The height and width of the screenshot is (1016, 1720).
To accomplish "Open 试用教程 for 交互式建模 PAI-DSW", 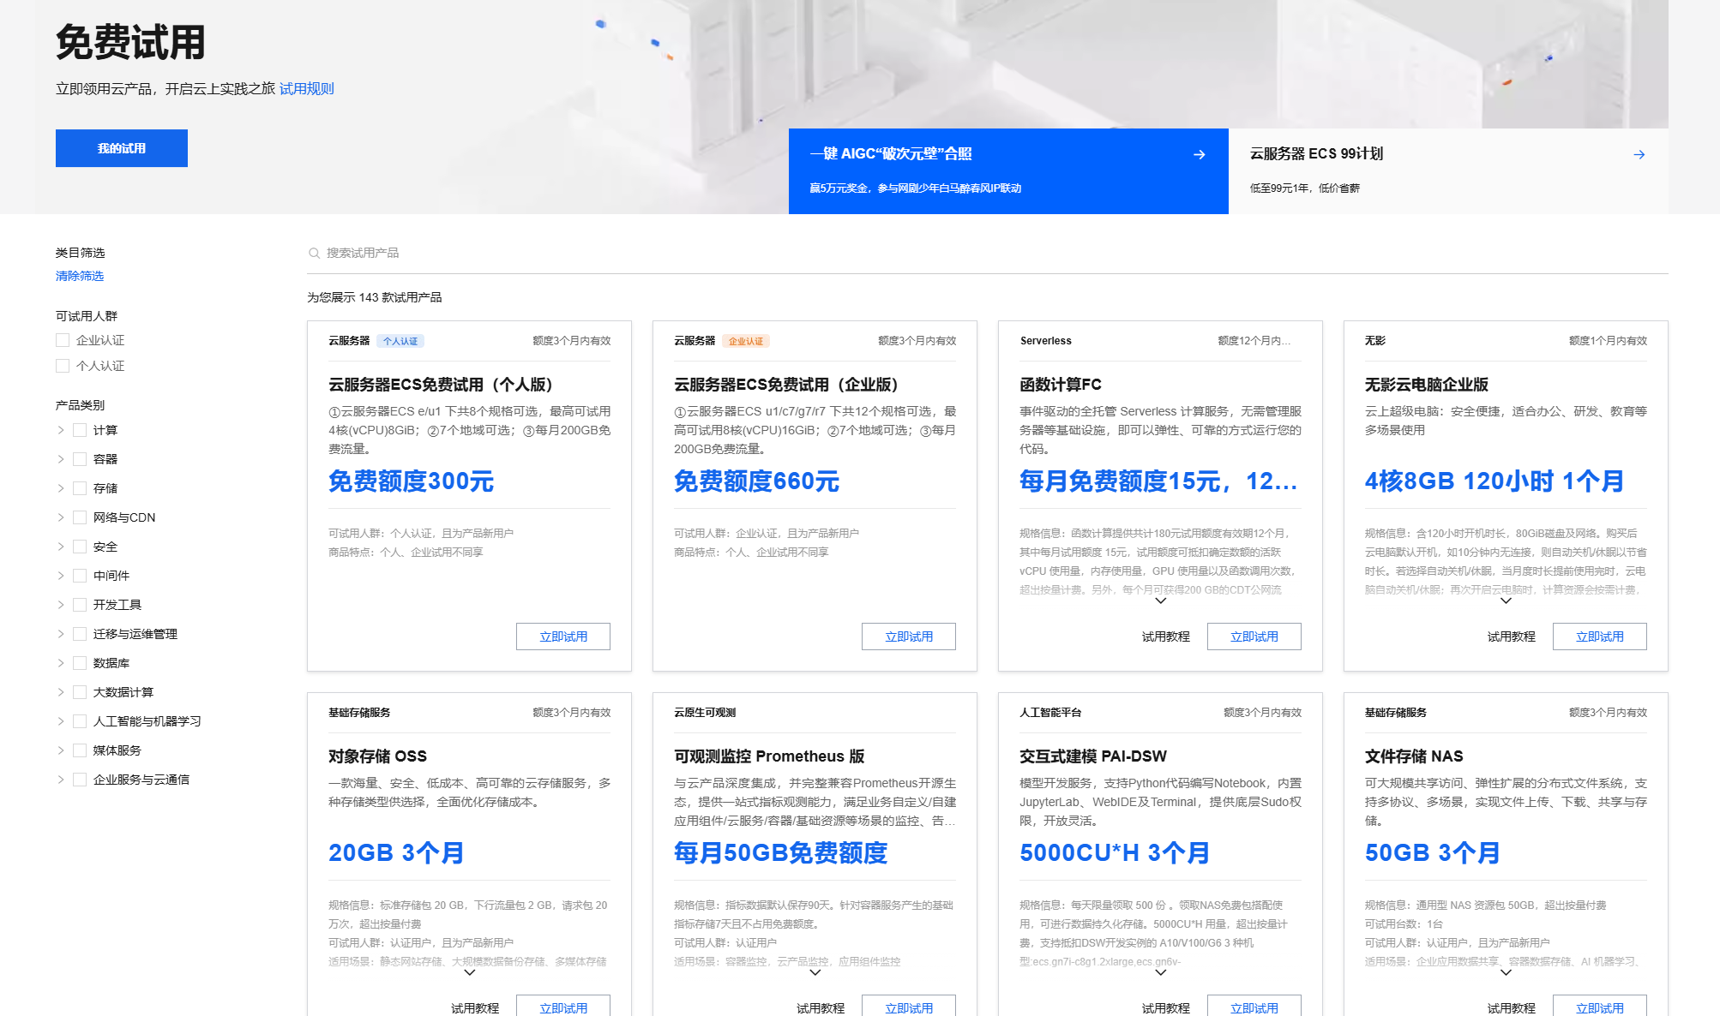I will pyautogui.click(x=1166, y=1008).
